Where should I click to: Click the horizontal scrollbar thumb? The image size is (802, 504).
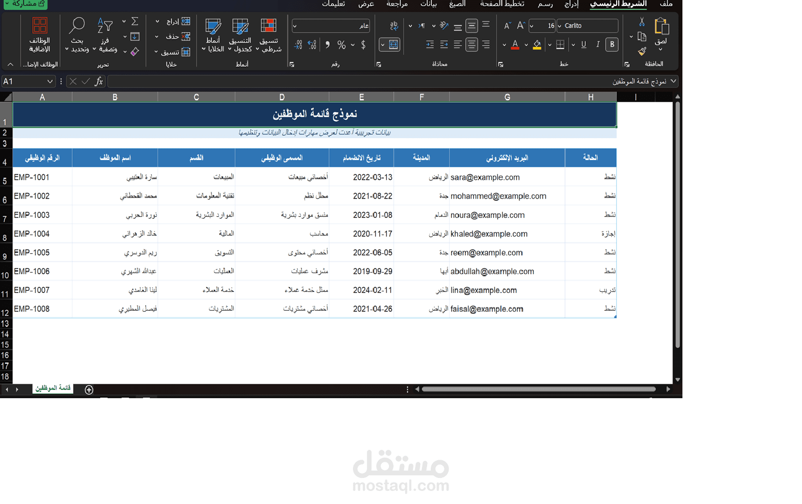[x=538, y=389]
